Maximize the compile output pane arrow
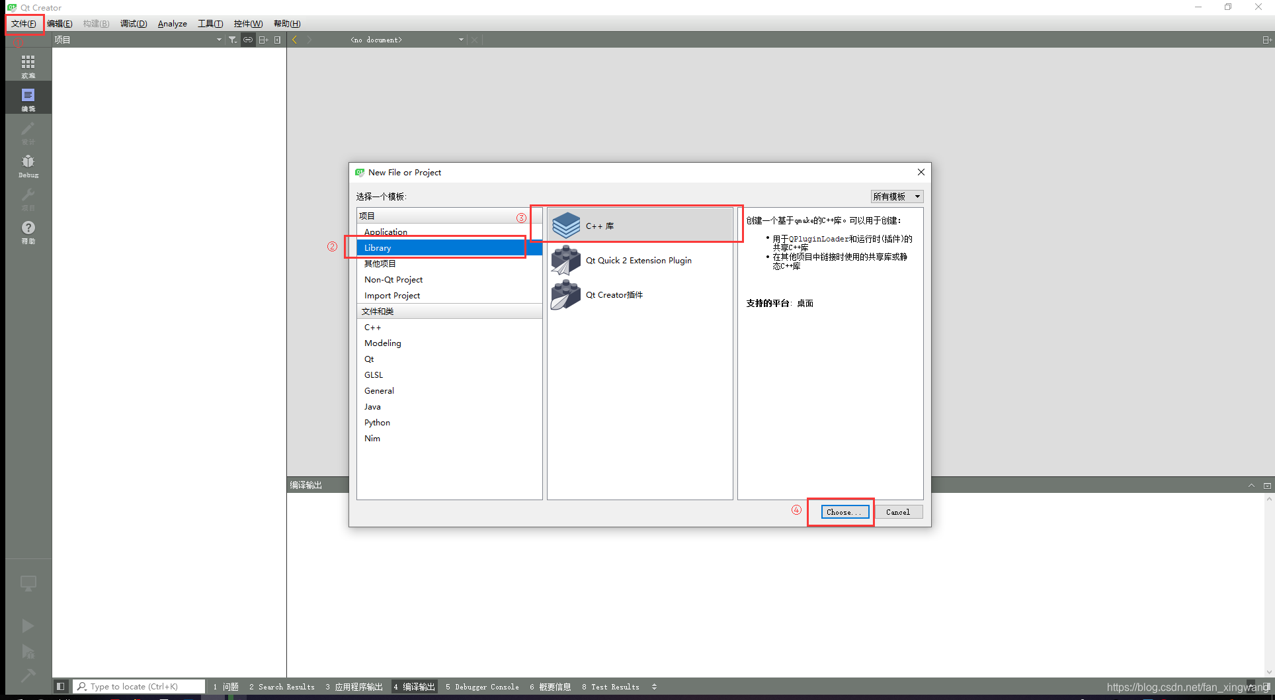This screenshot has width=1275, height=700. (x=1251, y=485)
